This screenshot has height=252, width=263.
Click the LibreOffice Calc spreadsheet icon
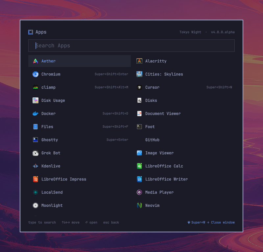point(139,166)
